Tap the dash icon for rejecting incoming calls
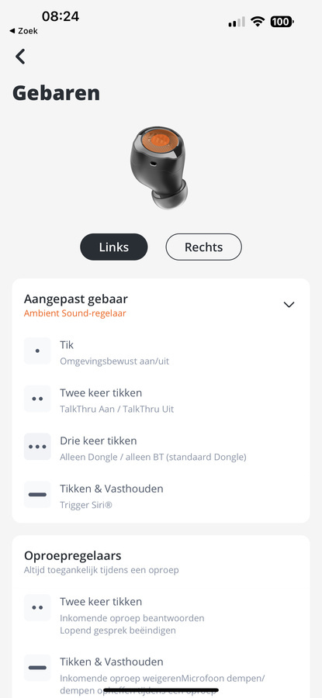 37,667
